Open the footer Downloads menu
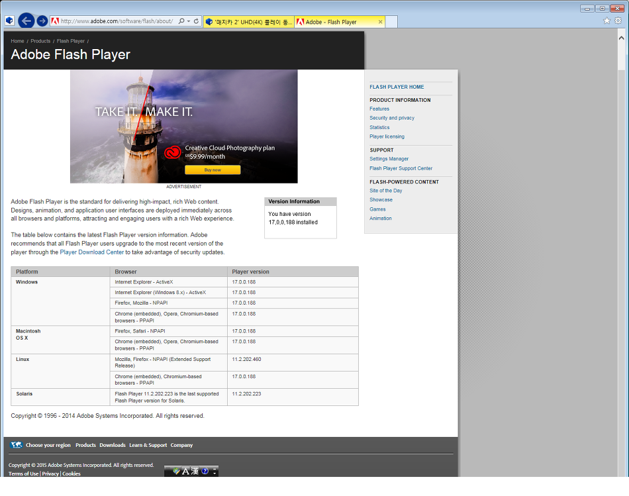The height and width of the screenshot is (496, 629). click(x=113, y=445)
